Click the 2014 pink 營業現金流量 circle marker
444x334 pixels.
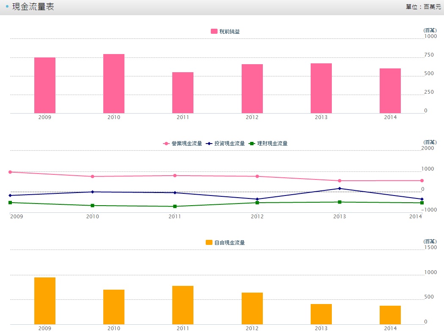click(x=422, y=181)
